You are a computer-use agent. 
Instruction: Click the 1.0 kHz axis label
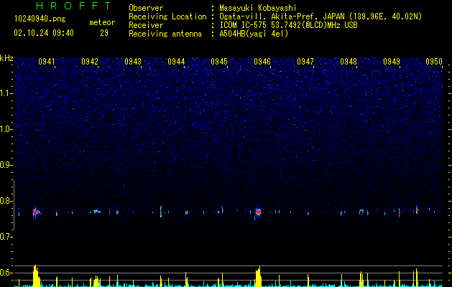pos(6,129)
